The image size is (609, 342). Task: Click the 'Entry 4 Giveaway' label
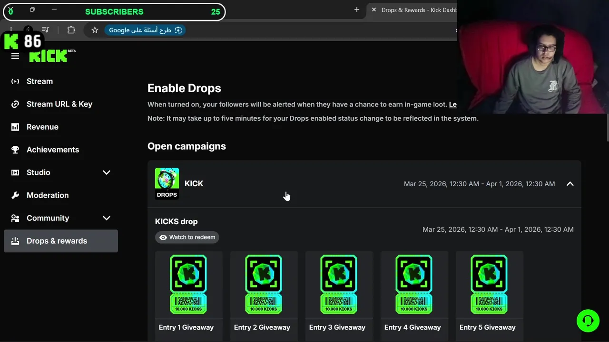click(413, 327)
